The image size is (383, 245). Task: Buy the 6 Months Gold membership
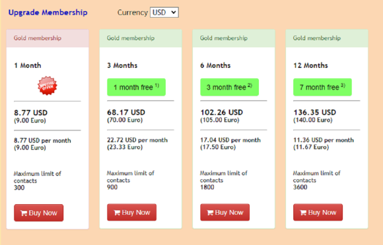point(225,212)
